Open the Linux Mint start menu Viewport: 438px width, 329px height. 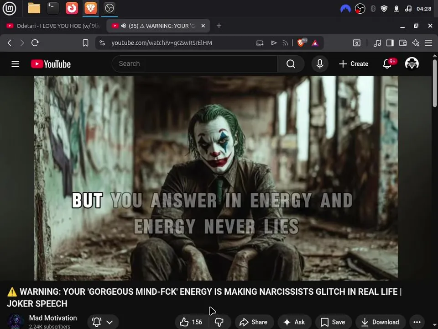pos(9,8)
